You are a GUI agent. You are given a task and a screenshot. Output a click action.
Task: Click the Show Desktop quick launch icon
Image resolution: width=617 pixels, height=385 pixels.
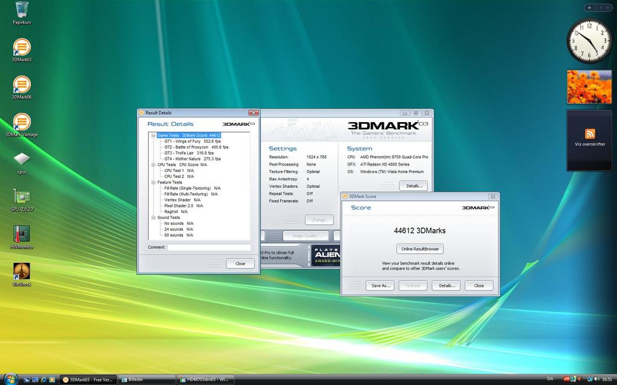coord(27,380)
